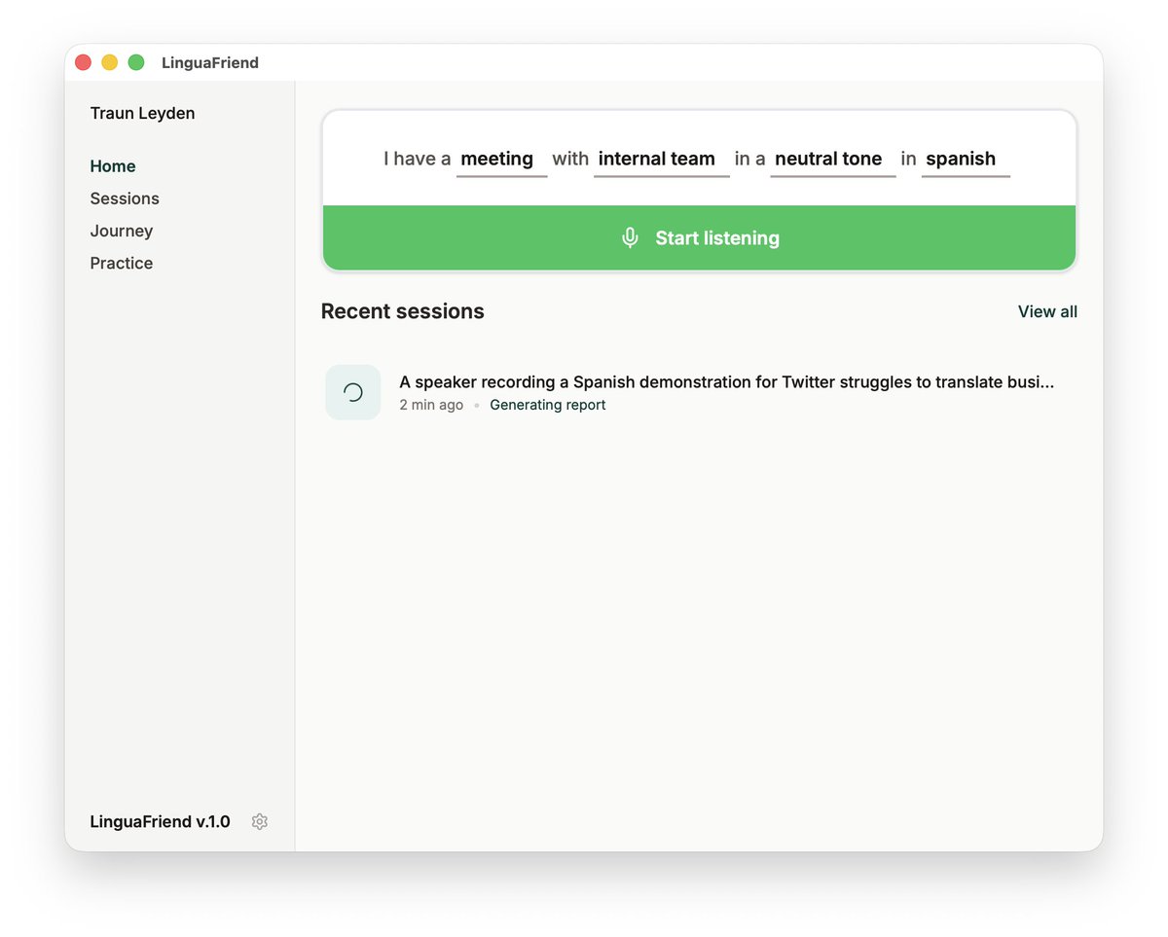
Task: Open settings via the gear icon
Action: [x=259, y=821]
